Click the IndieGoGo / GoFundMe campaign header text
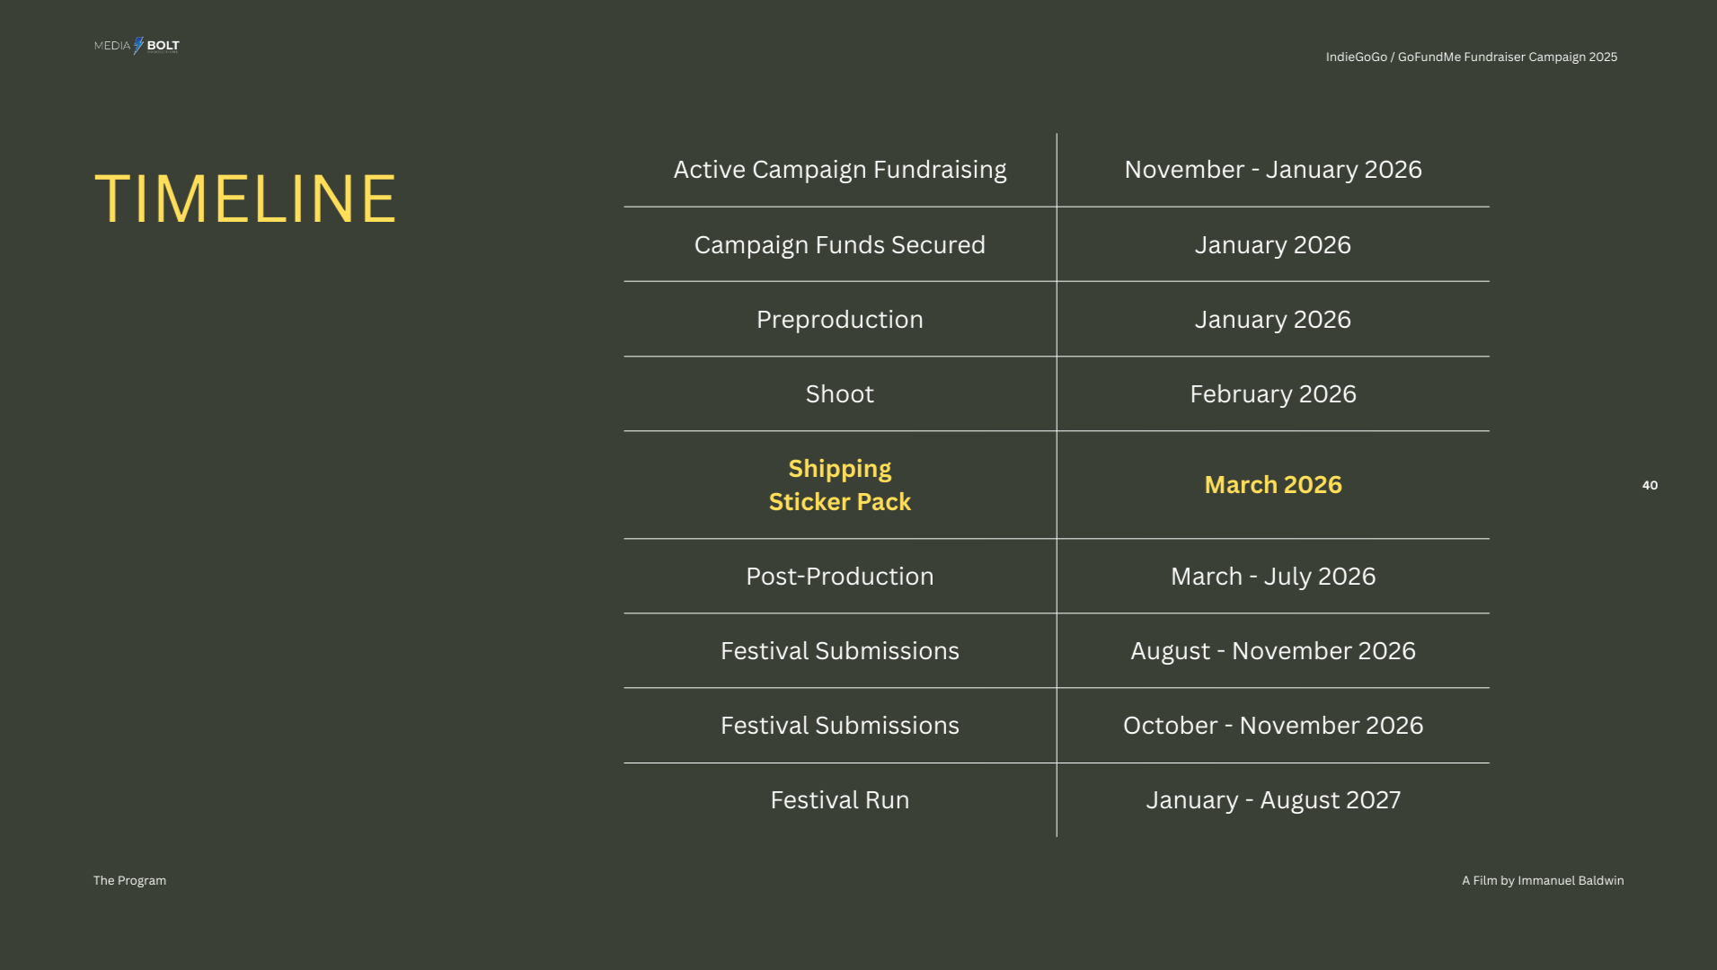This screenshot has height=970, width=1717. (x=1471, y=57)
